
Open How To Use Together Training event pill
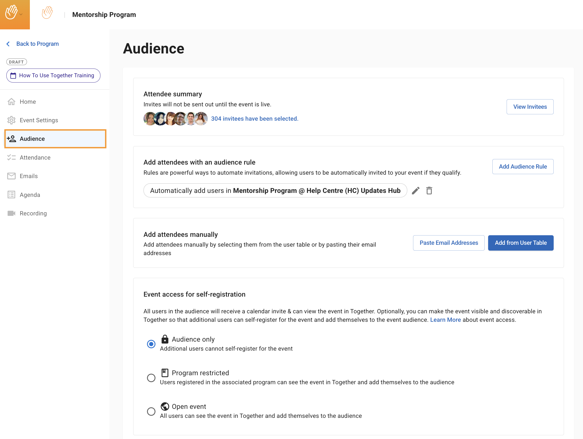pos(53,75)
